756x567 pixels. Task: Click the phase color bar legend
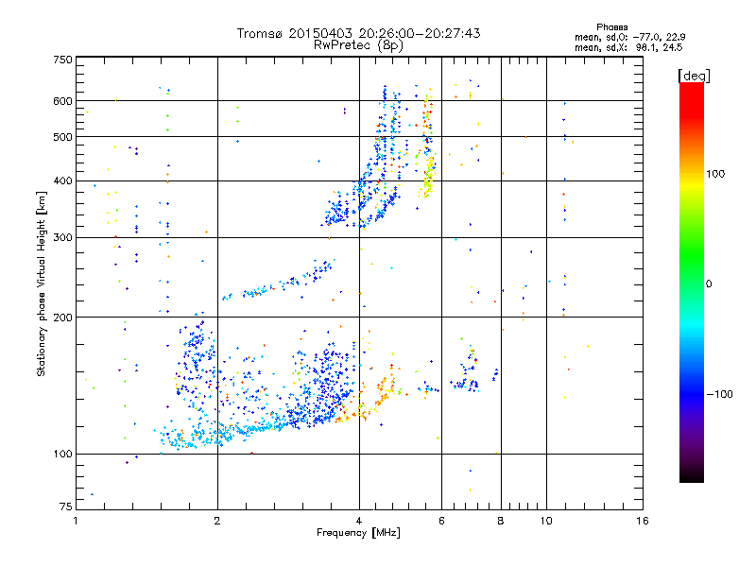coord(692,282)
